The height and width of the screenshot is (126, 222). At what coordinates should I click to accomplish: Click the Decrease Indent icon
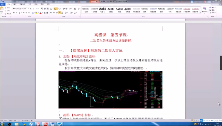pyautogui.click(x=64, y=9)
